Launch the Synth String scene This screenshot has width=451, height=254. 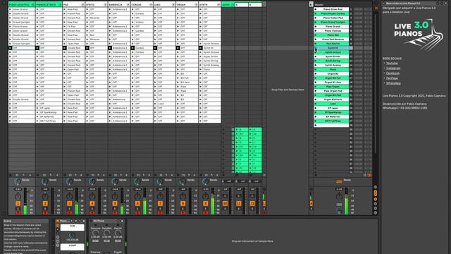pos(316,61)
